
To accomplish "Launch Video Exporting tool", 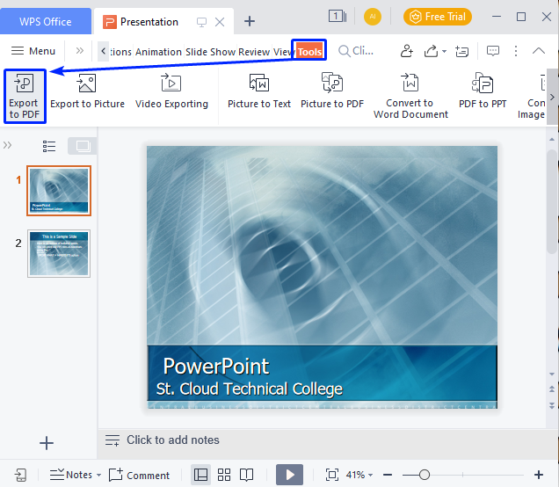I will point(171,91).
